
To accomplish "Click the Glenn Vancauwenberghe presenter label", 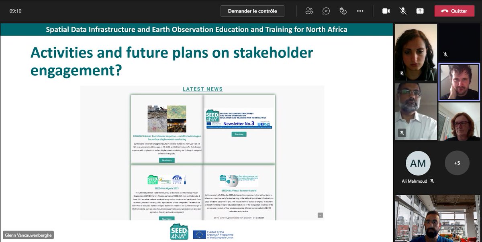I will pos(28,235).
